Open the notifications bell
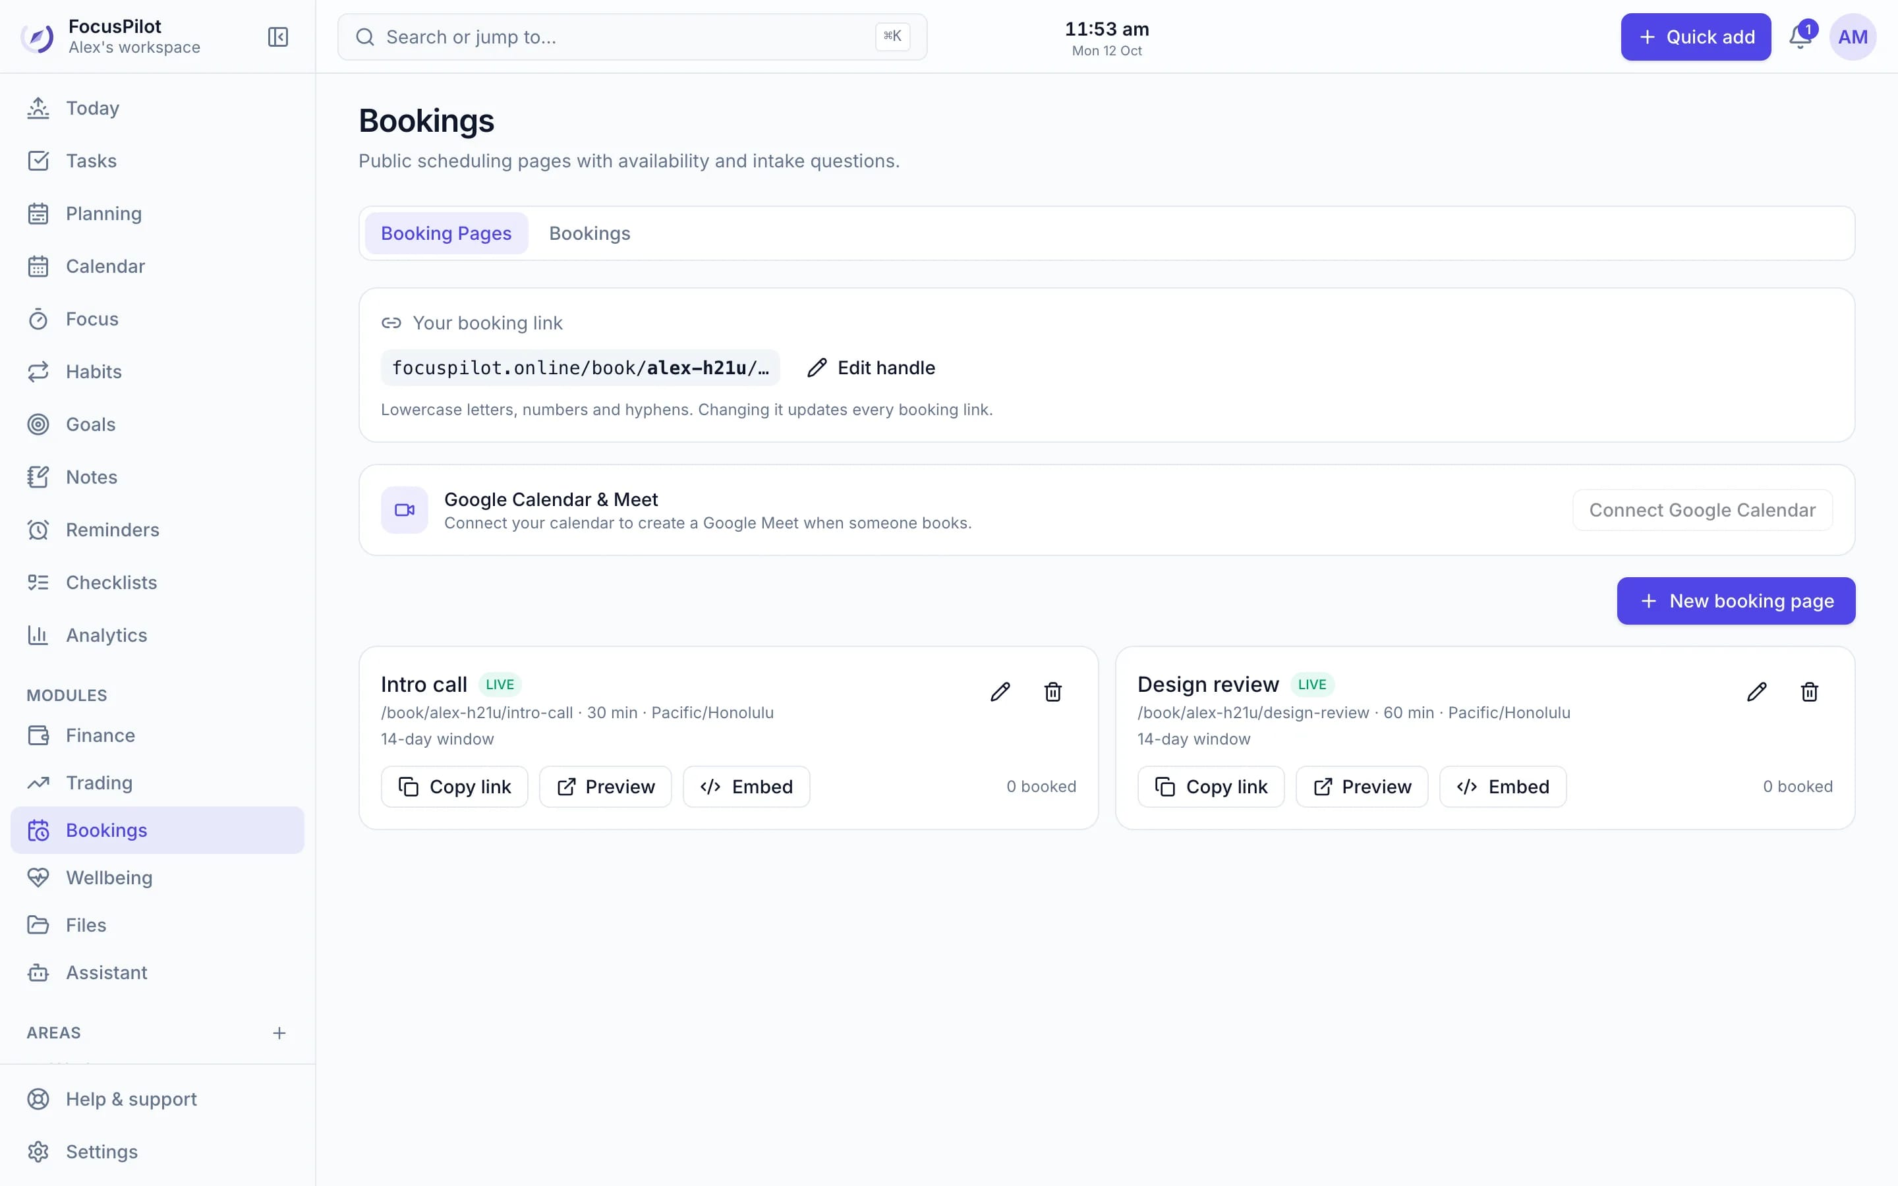The height and width of the screenshot is (1186, 1898). pyautogui.click(x=1800, y=37)
